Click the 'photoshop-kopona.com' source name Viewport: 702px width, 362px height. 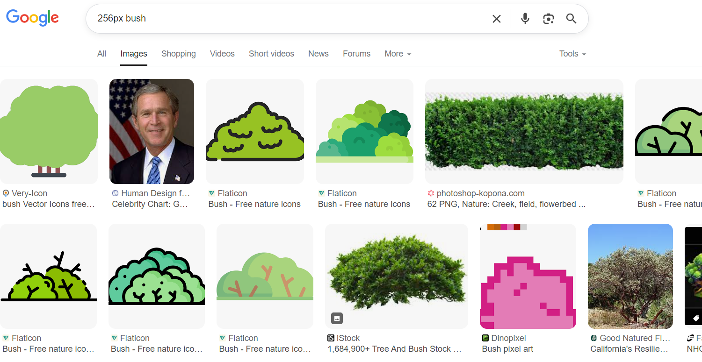tap(481, 193)
